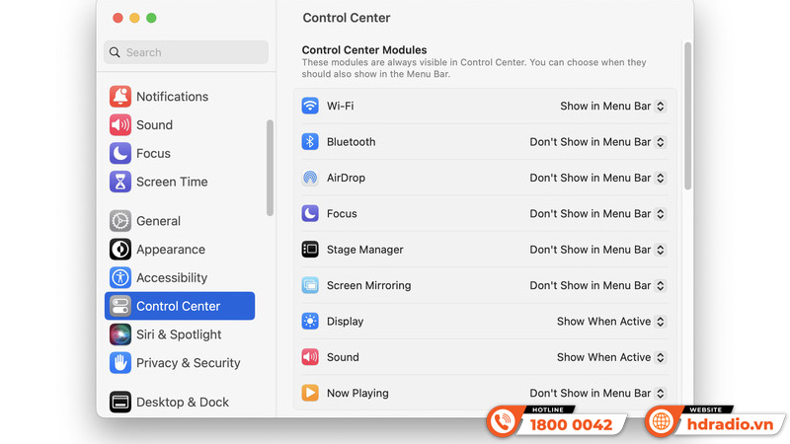Open the Bluetooth menu bar dropdown

597,142
